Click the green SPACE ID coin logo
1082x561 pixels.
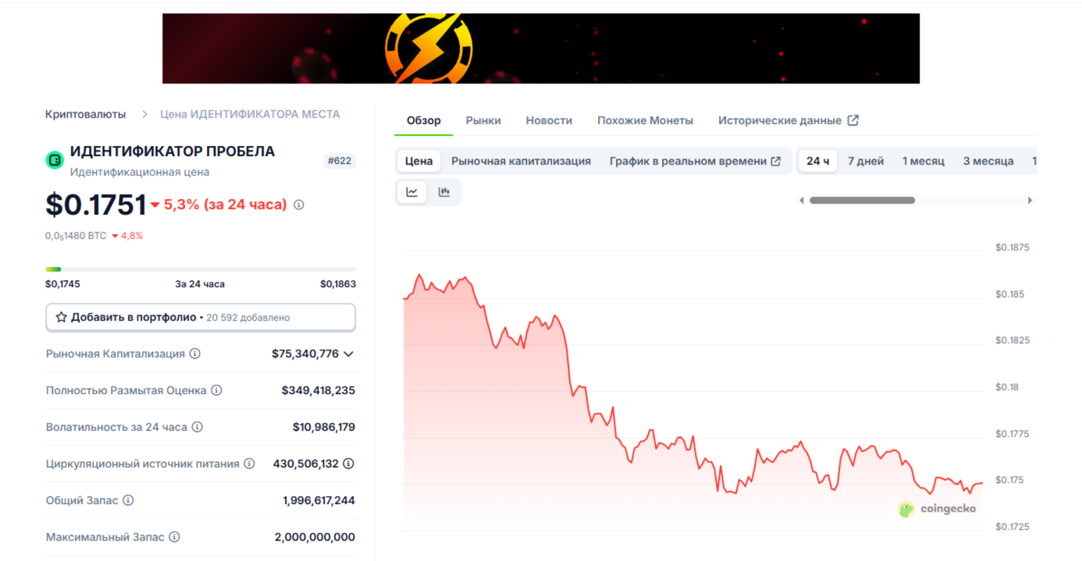(55, 161)
